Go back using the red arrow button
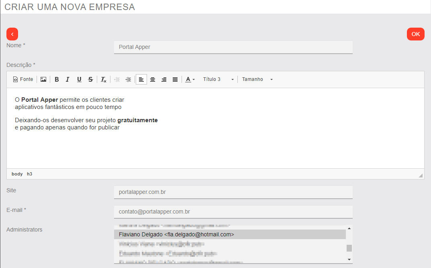The width and height of the screenshot is (431, 268). click(x=12, y=34)
